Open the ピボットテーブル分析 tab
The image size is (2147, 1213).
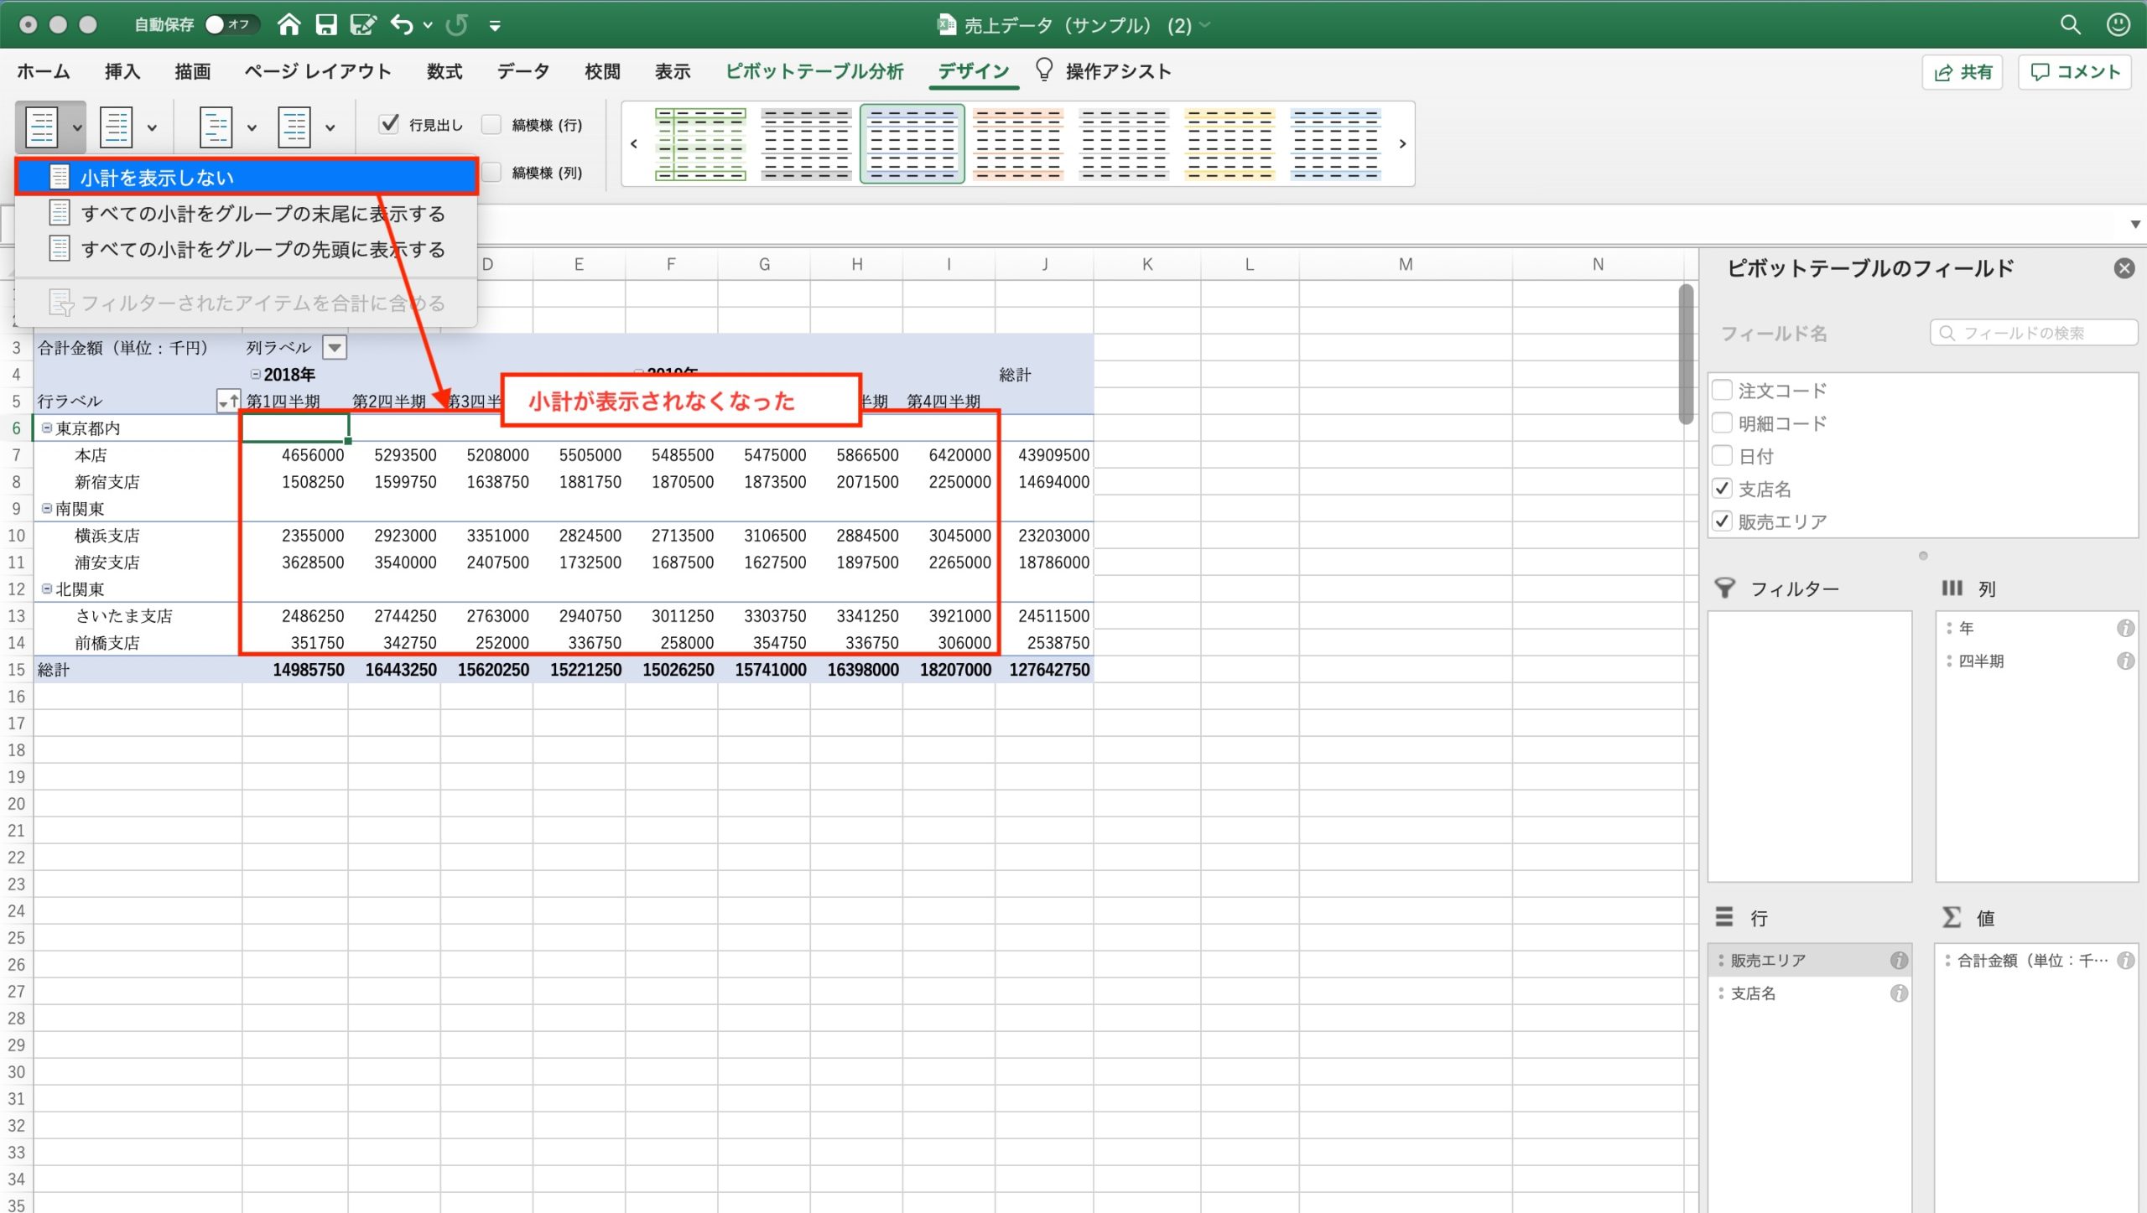click(x=814, y=71)
